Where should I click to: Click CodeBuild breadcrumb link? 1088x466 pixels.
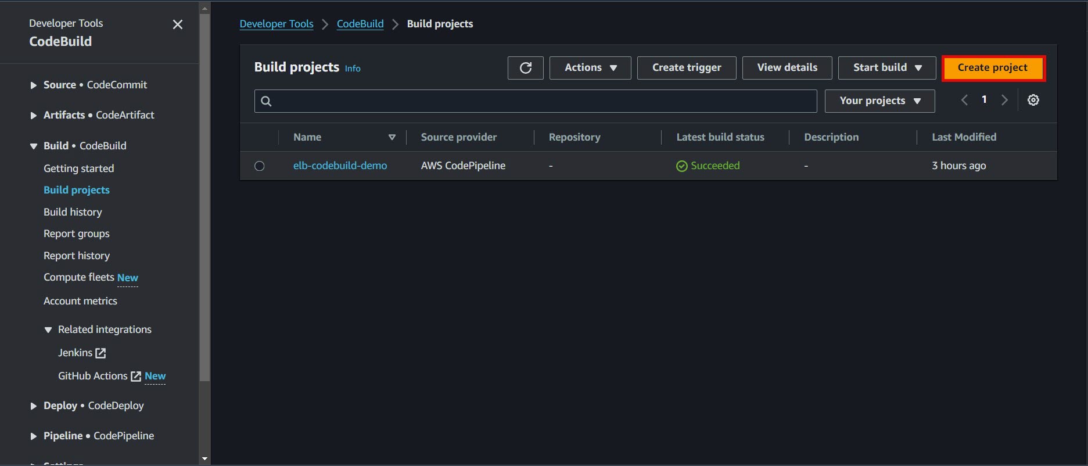[x=360, y=24]
